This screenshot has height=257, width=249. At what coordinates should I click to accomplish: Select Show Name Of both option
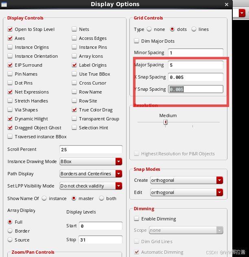point(102,198)
